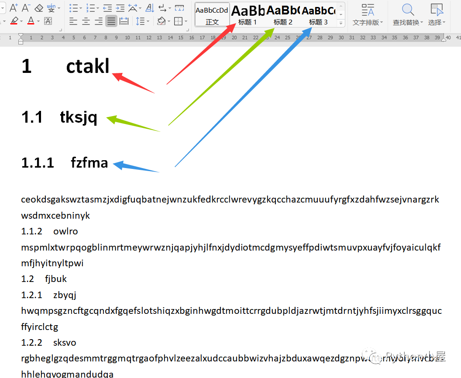Open the Chinese layout character scaling tool
This screenshot has width=461, height=378.
pos(133,8)
